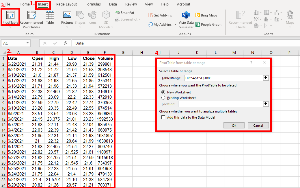The image size is (300, 188).
Task: Click the Table/Range collapse selector arrow
Action: (x=265, y=78)
